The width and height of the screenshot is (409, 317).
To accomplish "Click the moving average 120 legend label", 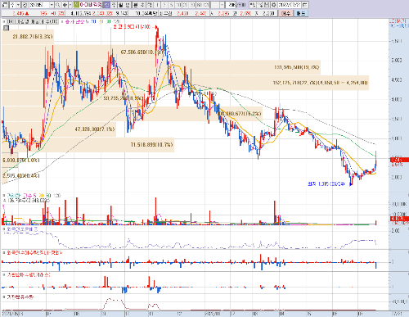I will click(117, 21).
